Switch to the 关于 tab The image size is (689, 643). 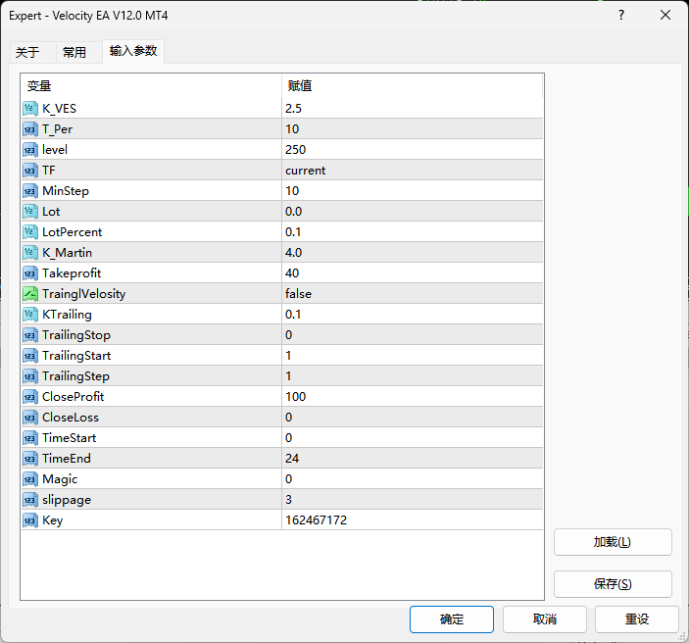click(27, 52)
